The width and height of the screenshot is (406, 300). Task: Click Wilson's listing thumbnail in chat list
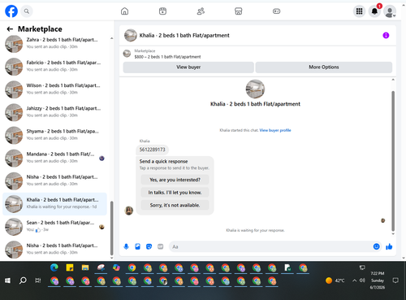(x=14, y=89)
